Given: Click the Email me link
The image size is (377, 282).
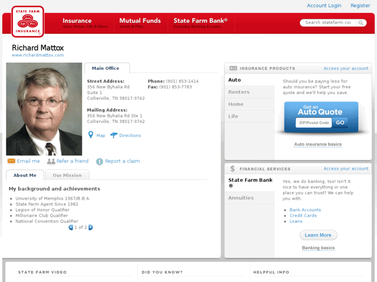Looking at the screenshot, I should point(29,161).
